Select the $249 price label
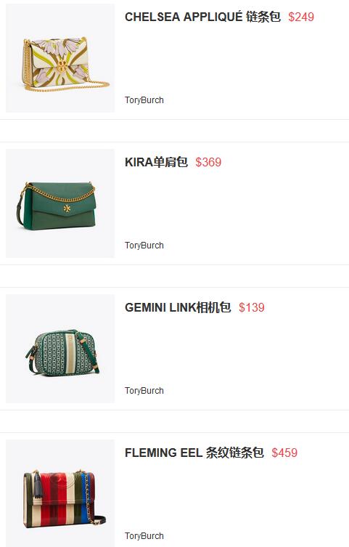The width and height of the screenshot is (349, 547). point(301,17)
